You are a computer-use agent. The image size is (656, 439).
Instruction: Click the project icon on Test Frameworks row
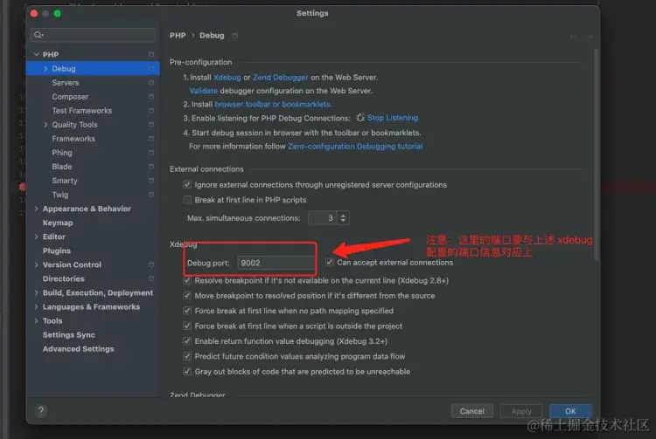151,111
